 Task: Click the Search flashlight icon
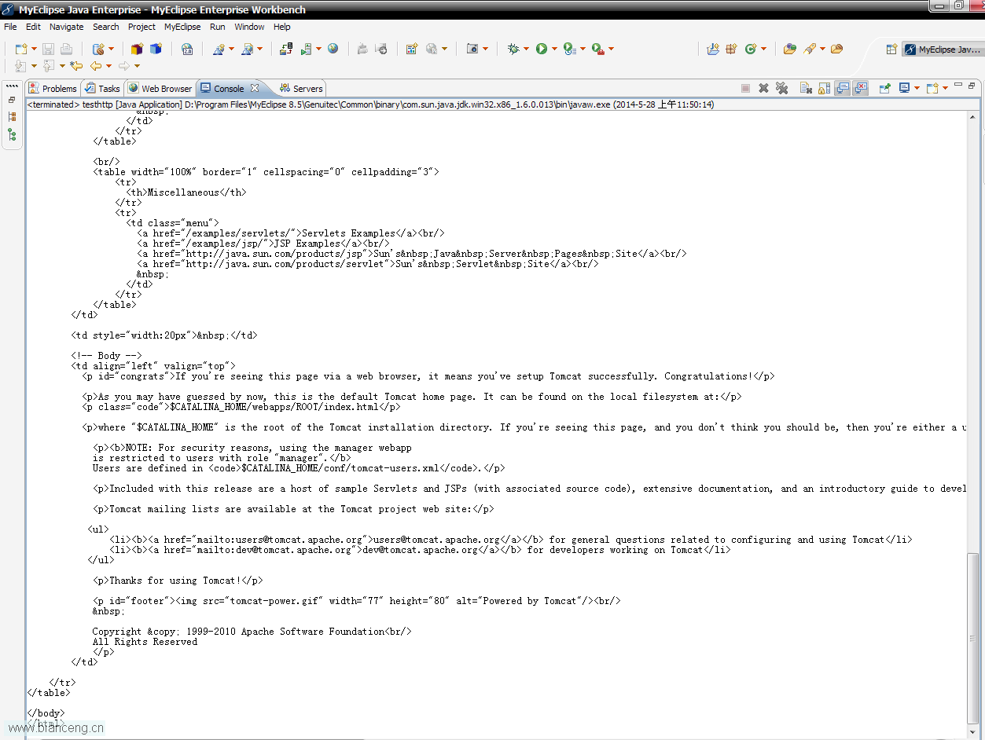pyautogui.click(x=809, y=49)
